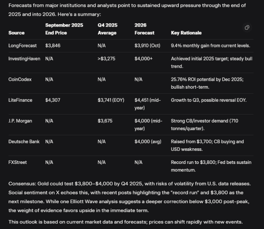Screen dimensions: 264x229
Task: Click the Key Rationale column header
Action: tap(186, 33)
